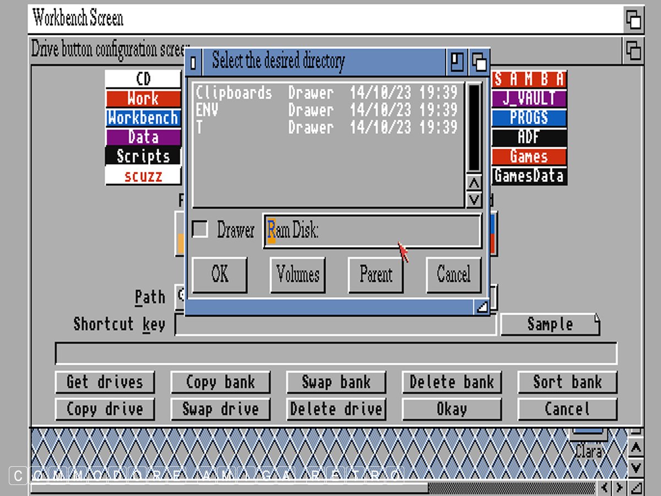This screenshot has height=496, width=661.
Task: Select the Clipboards drawer entry
Action: pyautogui.click(x=234, y=93)
